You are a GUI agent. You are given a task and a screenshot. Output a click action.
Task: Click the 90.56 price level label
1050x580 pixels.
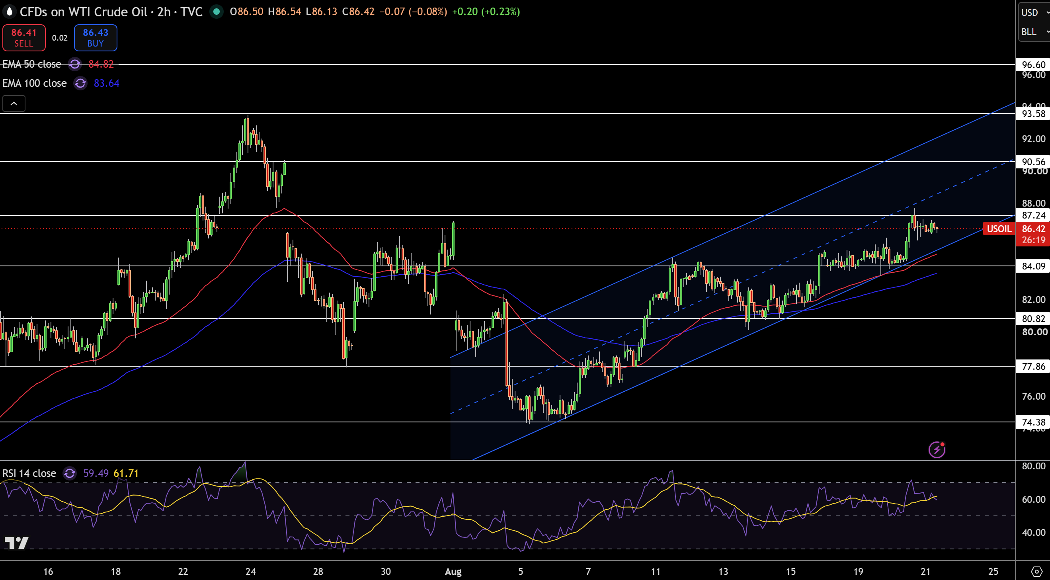(x=1033, y=162)
